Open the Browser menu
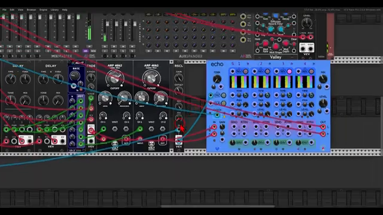 (x=31, y=10)
